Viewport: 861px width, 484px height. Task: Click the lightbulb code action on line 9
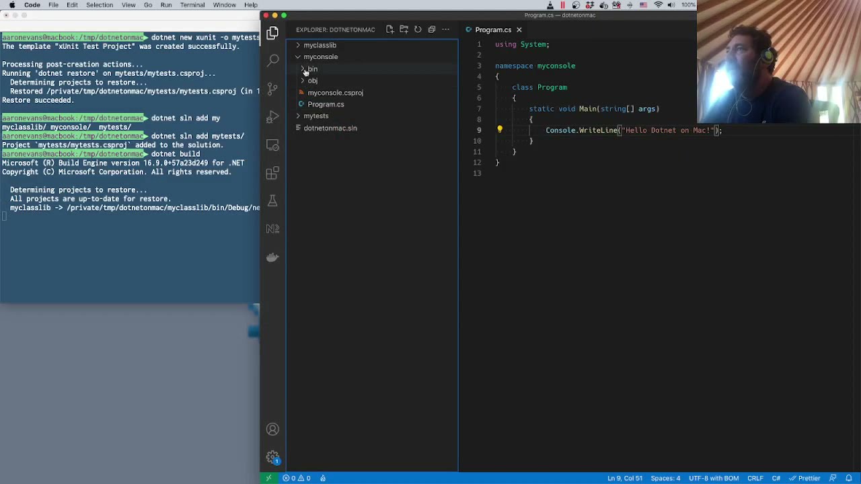(x=500, y=130)
